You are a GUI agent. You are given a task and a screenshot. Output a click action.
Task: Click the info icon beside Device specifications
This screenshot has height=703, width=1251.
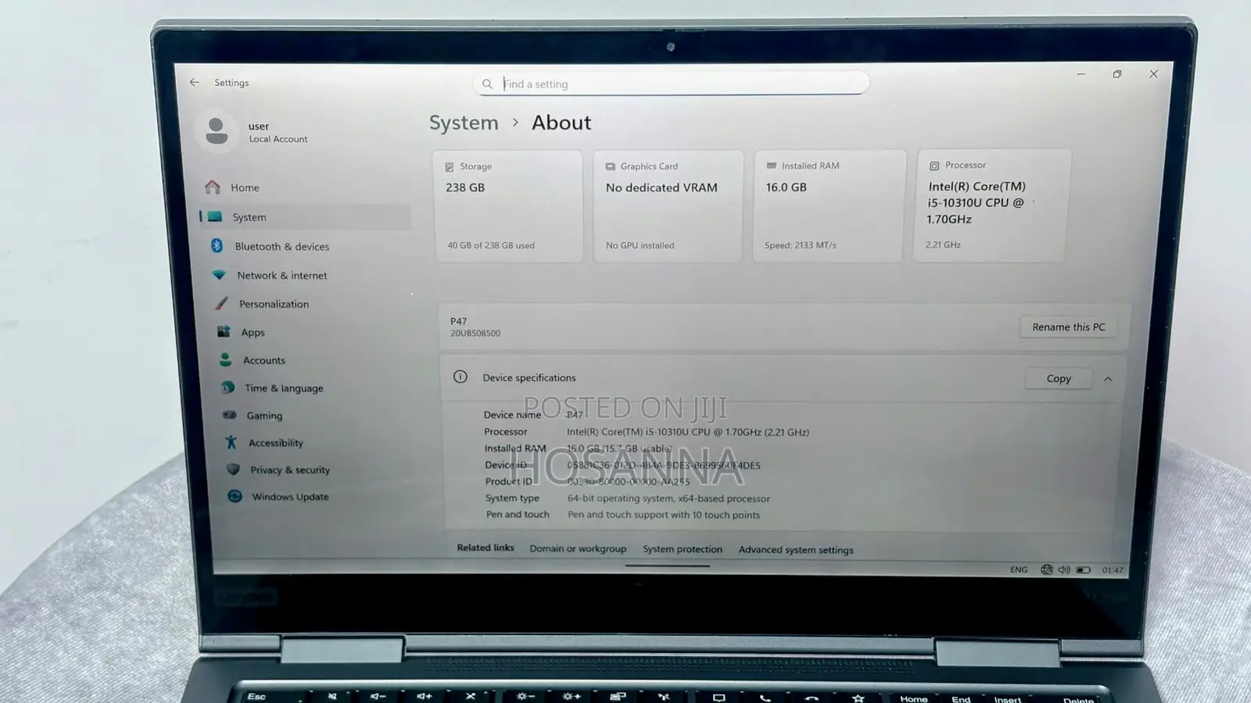click(461, 377)
